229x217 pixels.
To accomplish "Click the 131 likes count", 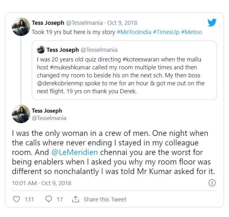I will pyautogui.click(x=29, y=199).
